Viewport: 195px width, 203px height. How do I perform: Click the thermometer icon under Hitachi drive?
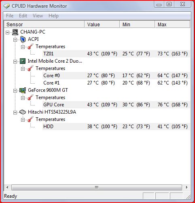pos(30,119)
